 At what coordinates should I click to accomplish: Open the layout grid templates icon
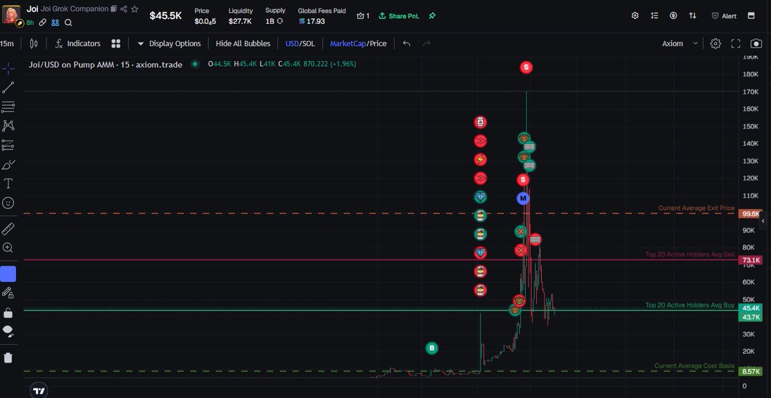click(116, 44)
